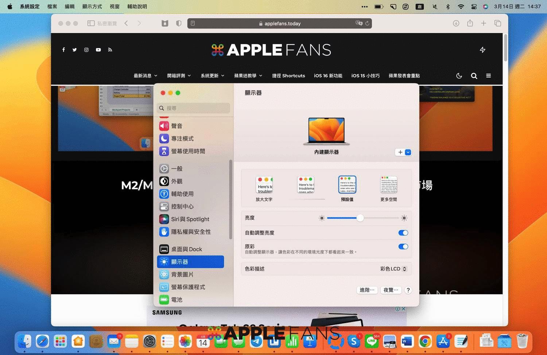Open the 彩色LCD color profile dropdown
This screenshot has width=547, height=355.
click(393, 269)
